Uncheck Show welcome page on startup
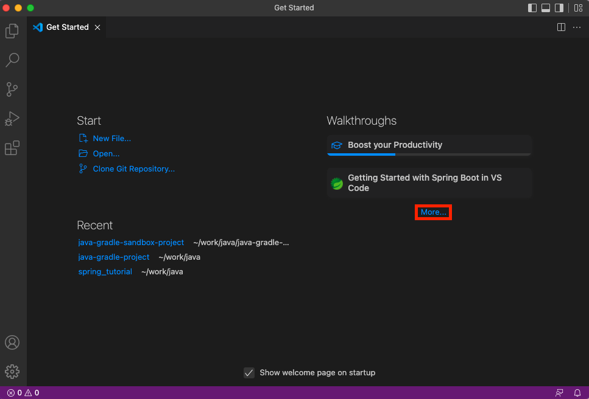Image resolution: width=589 pixels, height=399 pixels. (249, 373)
